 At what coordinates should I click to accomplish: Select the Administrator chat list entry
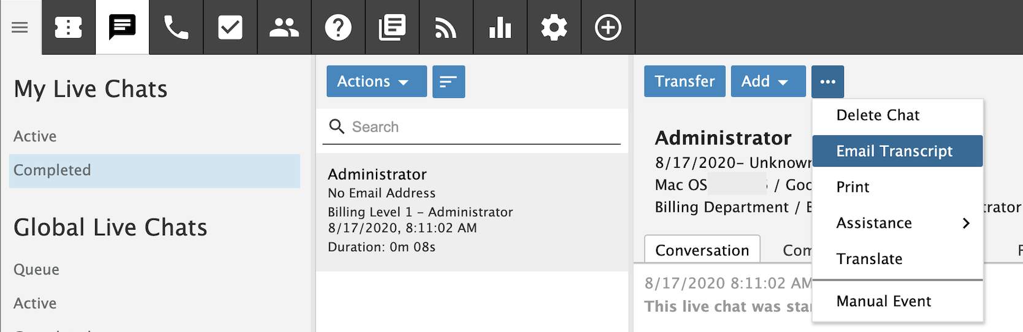(472, 211)
